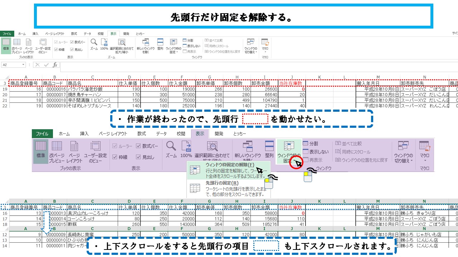Switch to 数式 tab of the enlarged ribbon
The image size is (458, 257).
(x=142, y=134)
